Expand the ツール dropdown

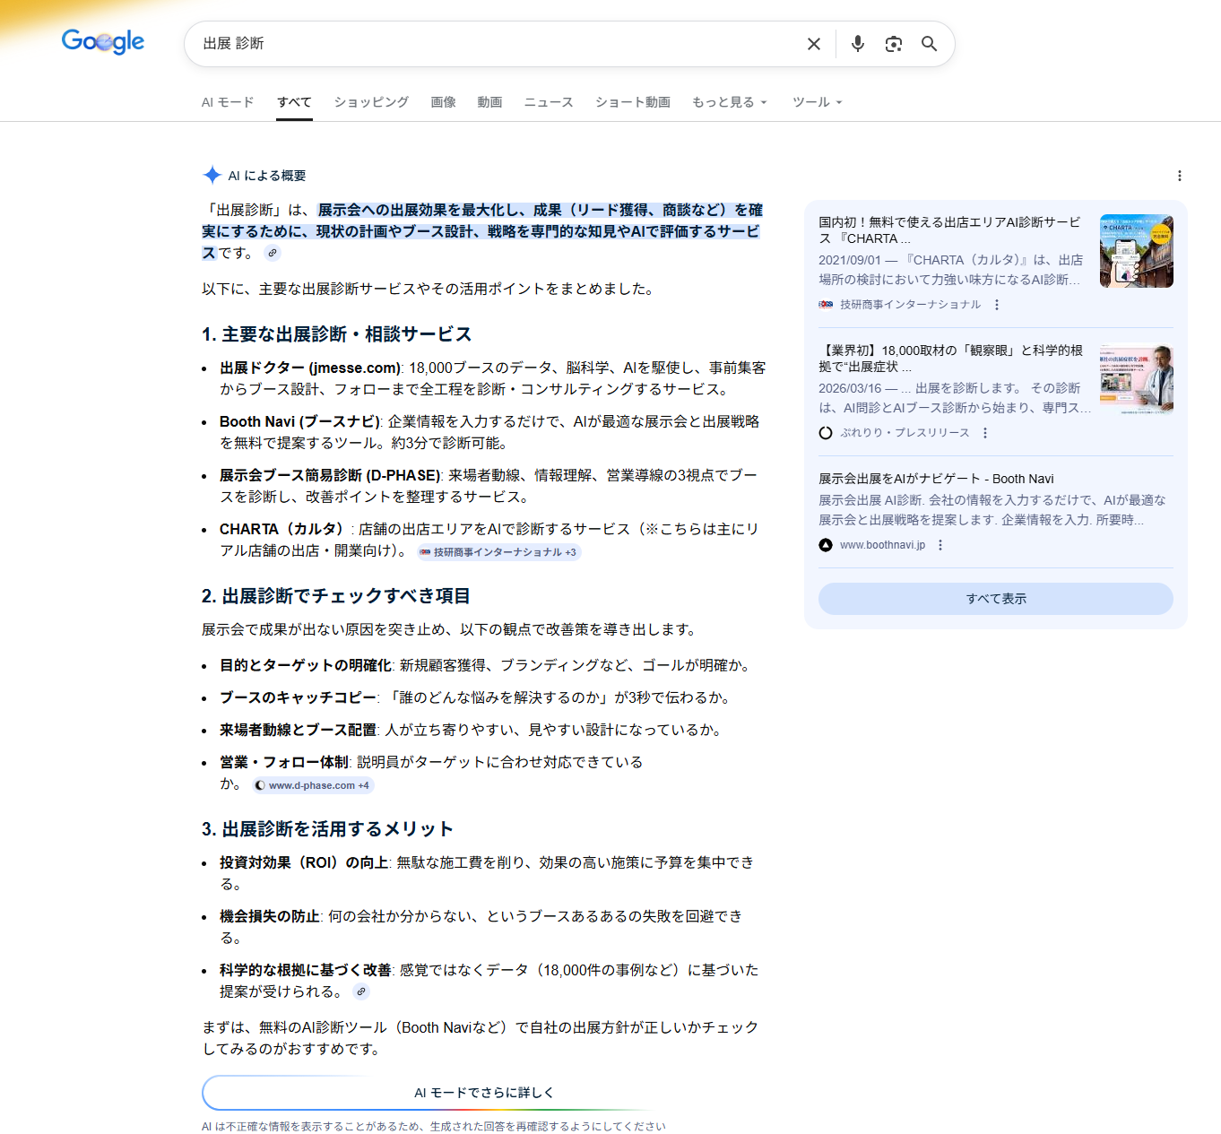click(818, 102)
